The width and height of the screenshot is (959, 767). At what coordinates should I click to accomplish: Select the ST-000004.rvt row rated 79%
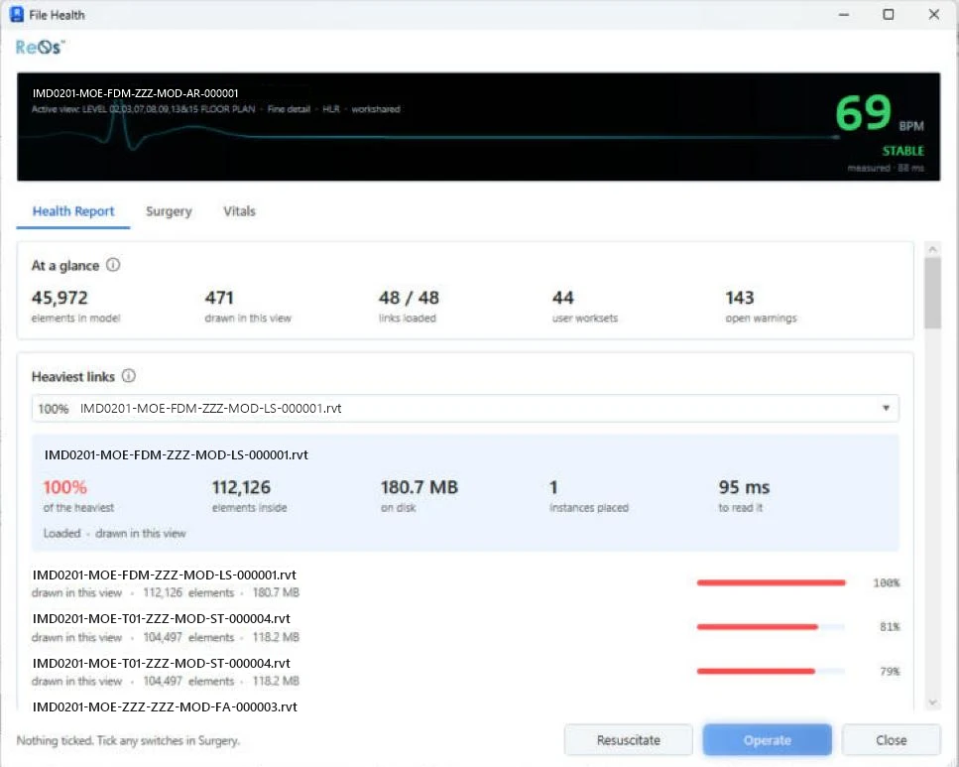pos(465,672)
